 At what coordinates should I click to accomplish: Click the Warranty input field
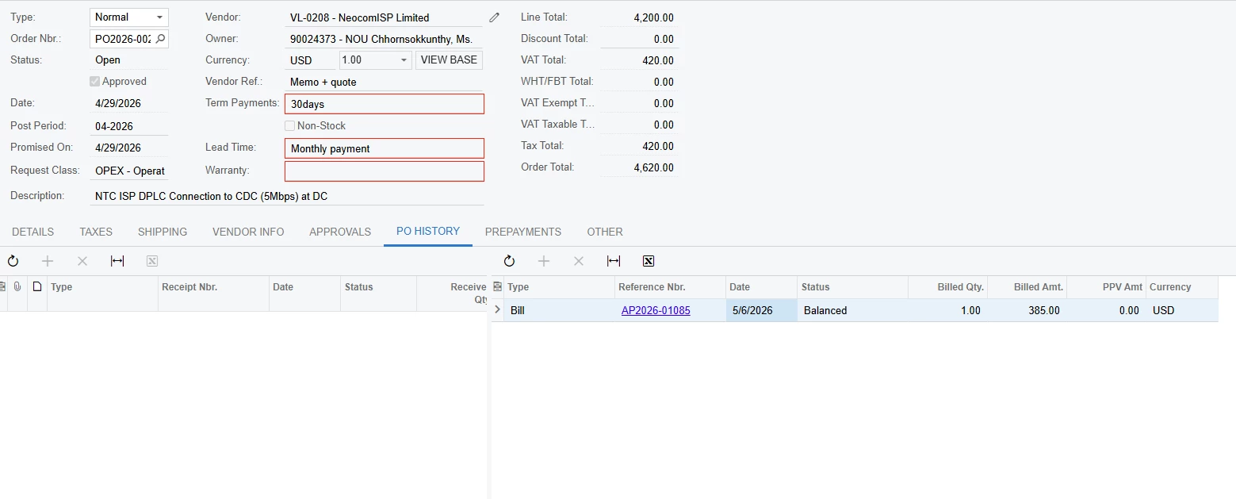385,171
